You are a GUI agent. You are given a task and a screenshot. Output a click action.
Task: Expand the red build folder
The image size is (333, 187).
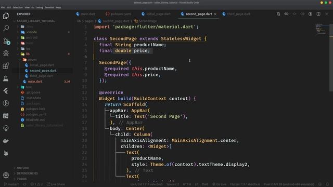click(18, 43)
